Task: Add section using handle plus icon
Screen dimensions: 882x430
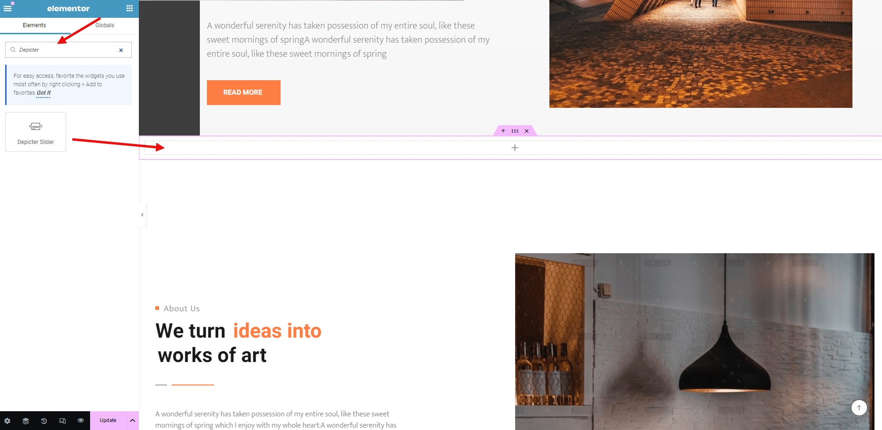Action: point(503,131)
